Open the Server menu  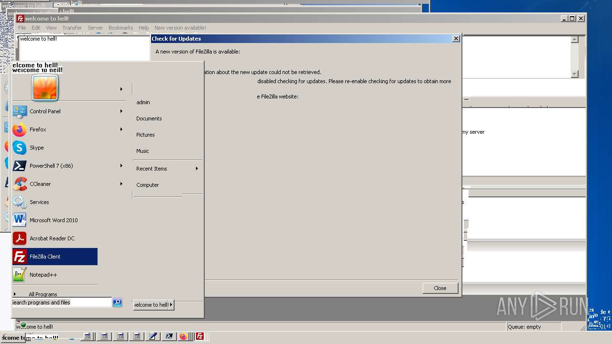[x=95, y=28]
